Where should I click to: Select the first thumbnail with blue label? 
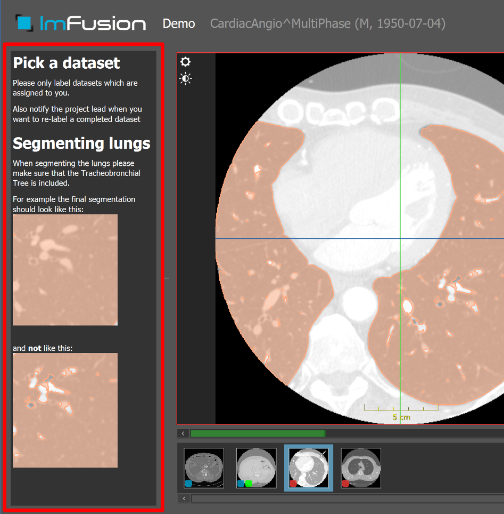tap(204, 468)
